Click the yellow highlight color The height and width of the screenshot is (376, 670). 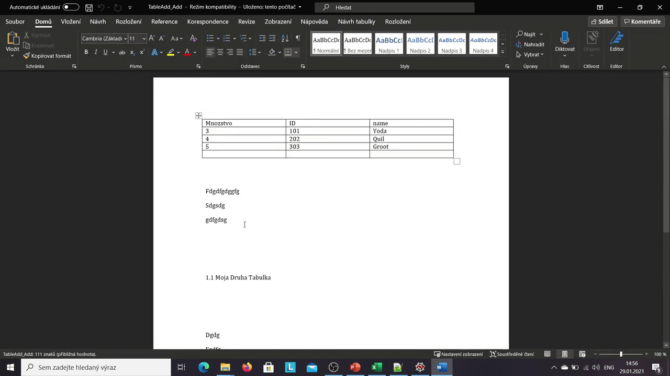coord(171,52)
